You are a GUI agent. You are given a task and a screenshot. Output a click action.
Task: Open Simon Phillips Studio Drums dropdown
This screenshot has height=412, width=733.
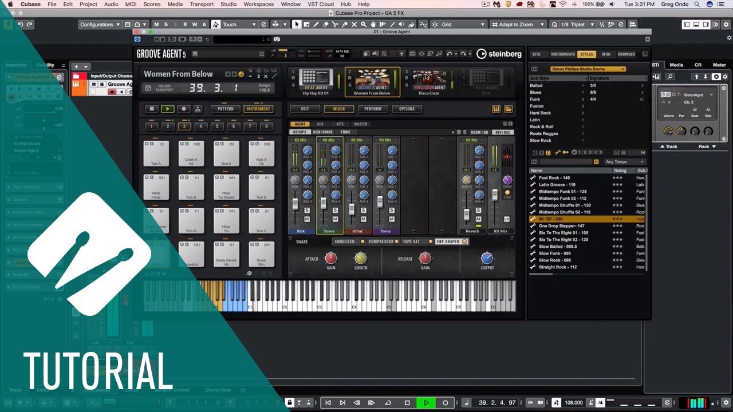tap(588, 69)
